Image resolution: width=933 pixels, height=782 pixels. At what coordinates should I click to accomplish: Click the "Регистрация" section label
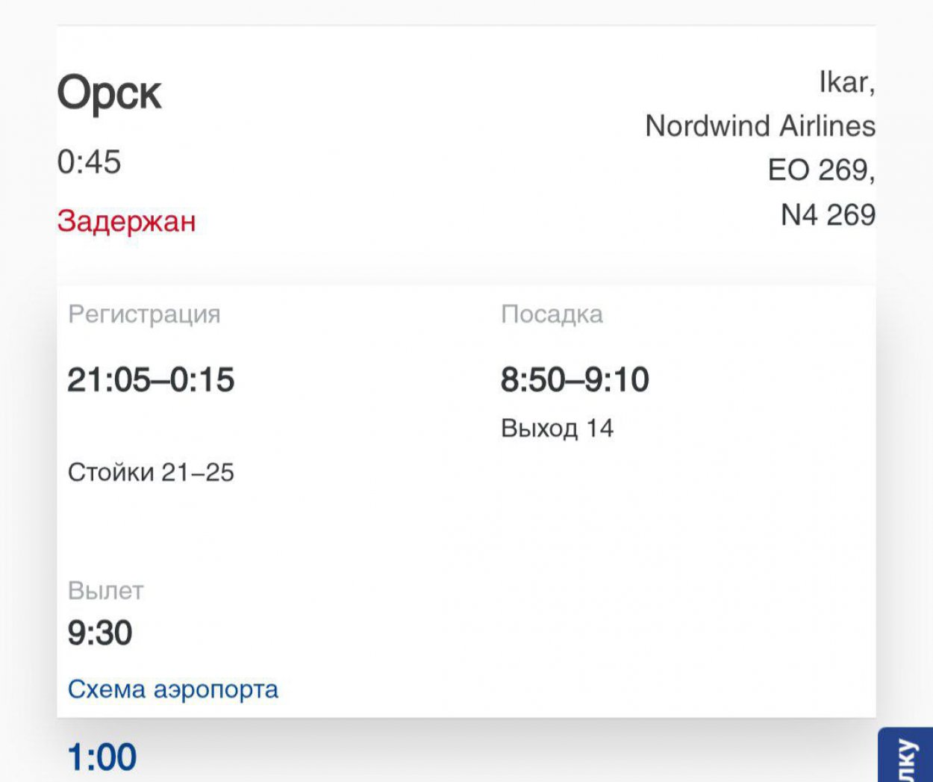(x=144, y=314)
